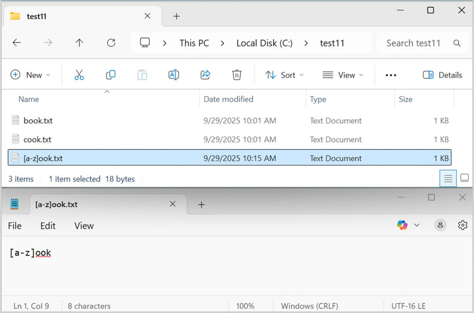Click the Cut scissors icon in File Explorer

pos(79,75)
